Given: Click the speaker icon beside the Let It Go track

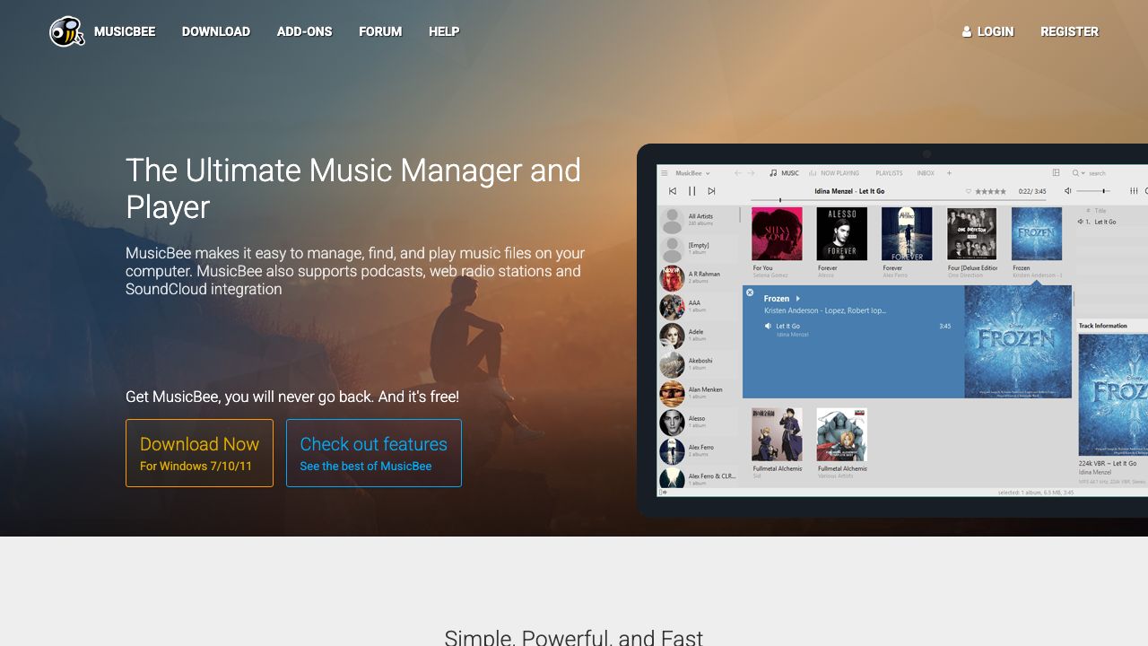Looking at the screenshot, I should point(769,326).
